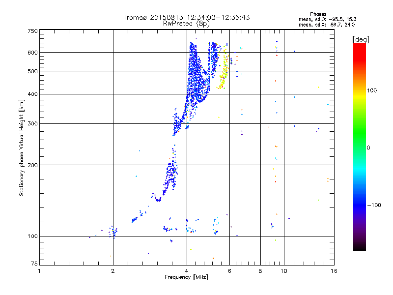The width and height of the screenshot is (393, 295).
Task: Click the y-axis tick label "600"
Action: [33, 53]
